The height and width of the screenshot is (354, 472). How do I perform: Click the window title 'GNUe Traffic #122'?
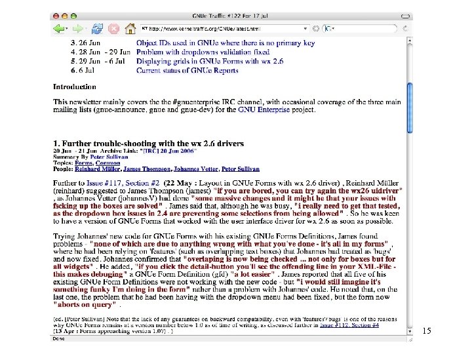point(229,16)
